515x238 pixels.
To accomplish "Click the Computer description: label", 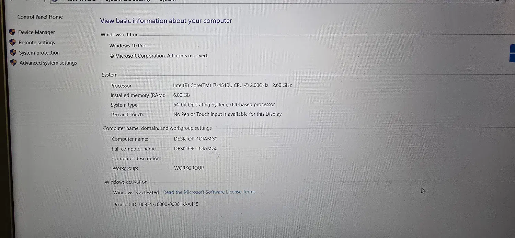I will click(x=137, y=159).
